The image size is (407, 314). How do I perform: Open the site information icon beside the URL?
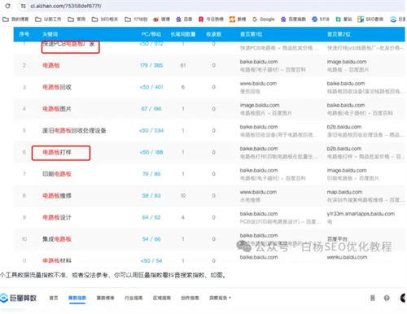click(24, 6)
